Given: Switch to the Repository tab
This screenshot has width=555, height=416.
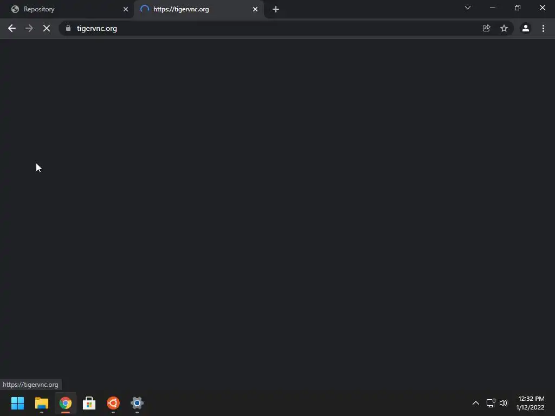Looking at the screenshot, I should pos(67,9).
